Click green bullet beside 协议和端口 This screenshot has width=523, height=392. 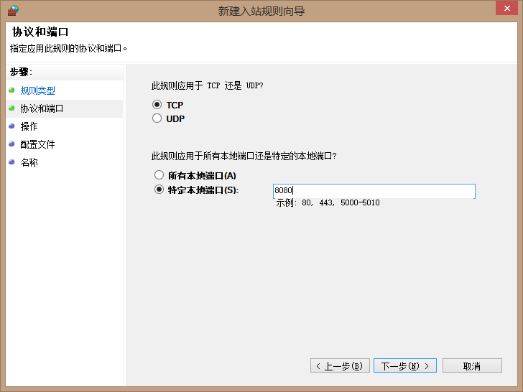pyautogui.click(x=11, y=108)
